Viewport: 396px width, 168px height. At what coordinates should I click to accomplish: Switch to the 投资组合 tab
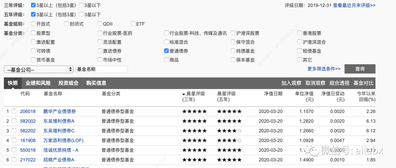(x=69, y=83)
